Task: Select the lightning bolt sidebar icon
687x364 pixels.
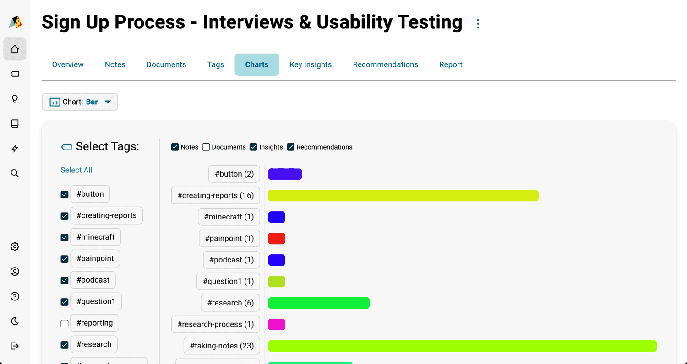Action: point(15,148)
